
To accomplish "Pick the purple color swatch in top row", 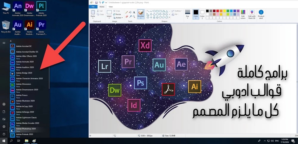I will [x=238, y=11].
